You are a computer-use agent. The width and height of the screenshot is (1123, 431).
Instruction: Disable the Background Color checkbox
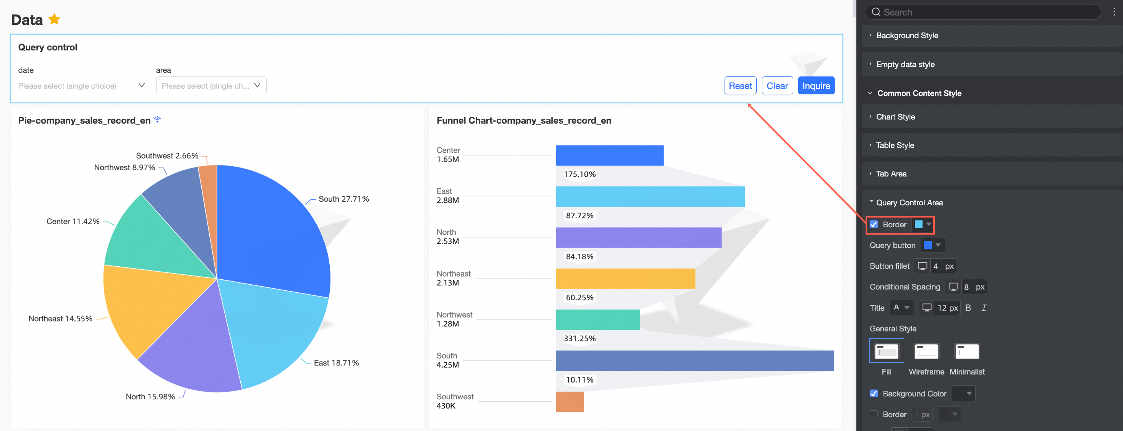tap(874, 394)
